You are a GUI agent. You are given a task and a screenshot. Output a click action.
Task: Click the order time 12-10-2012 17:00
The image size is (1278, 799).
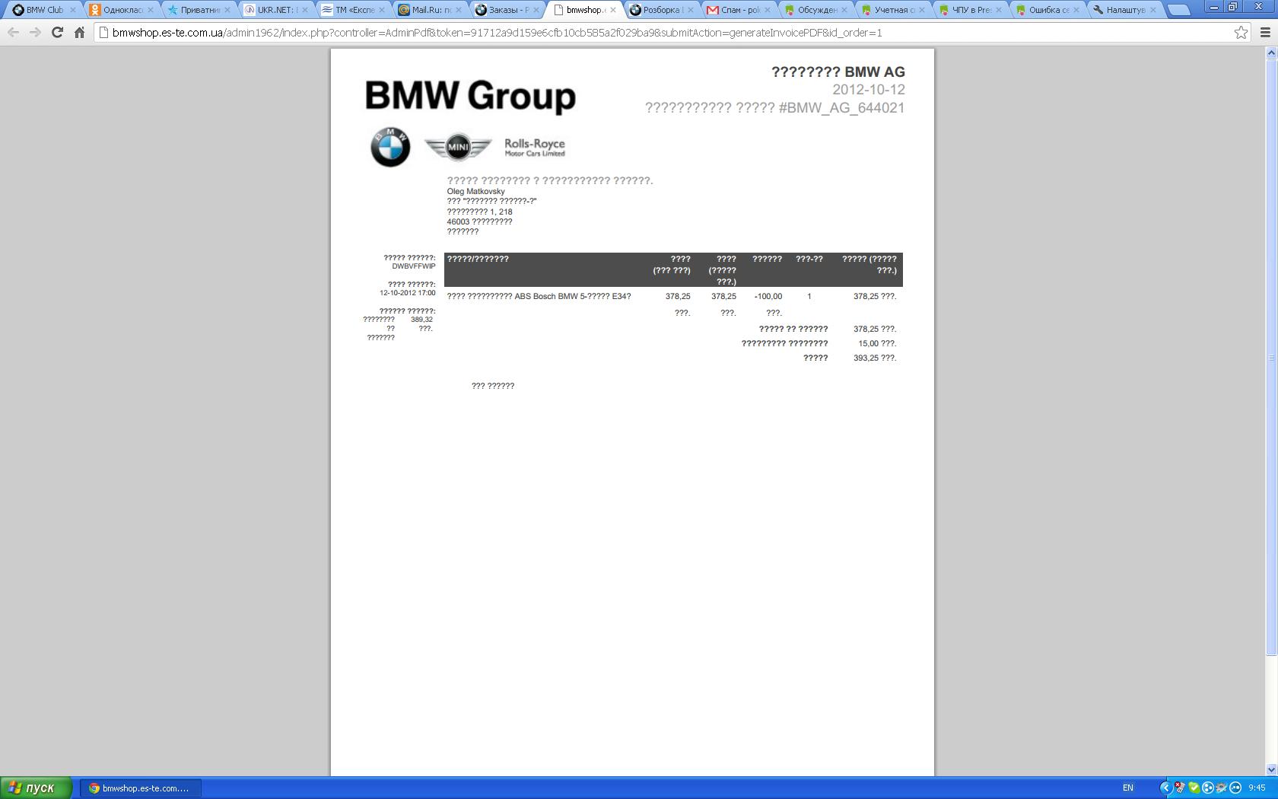click(x=408, y=293)
